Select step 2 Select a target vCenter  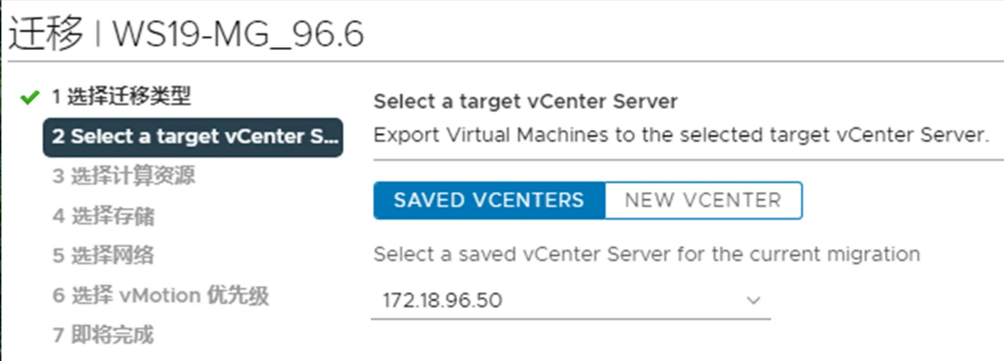[193, 136]
